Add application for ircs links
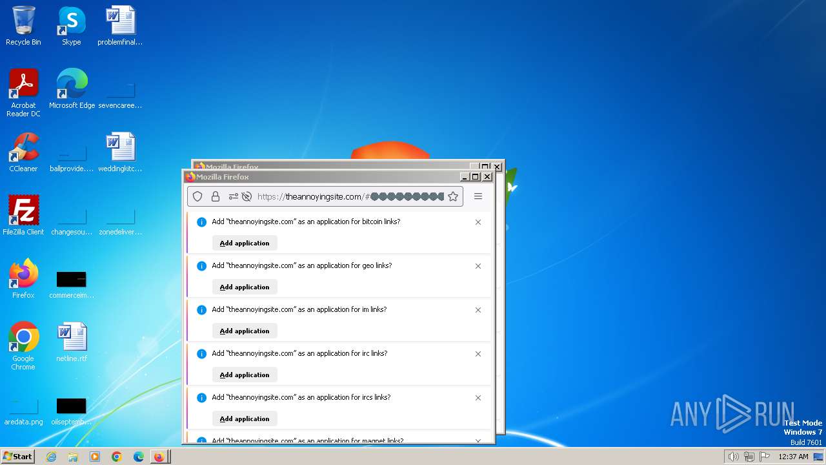The height and width of the screenshot is (465, 826). 245,418
